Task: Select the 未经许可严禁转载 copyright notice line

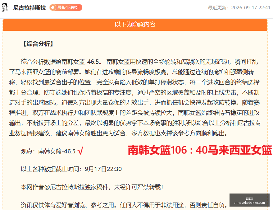Action: coord(92,187)
